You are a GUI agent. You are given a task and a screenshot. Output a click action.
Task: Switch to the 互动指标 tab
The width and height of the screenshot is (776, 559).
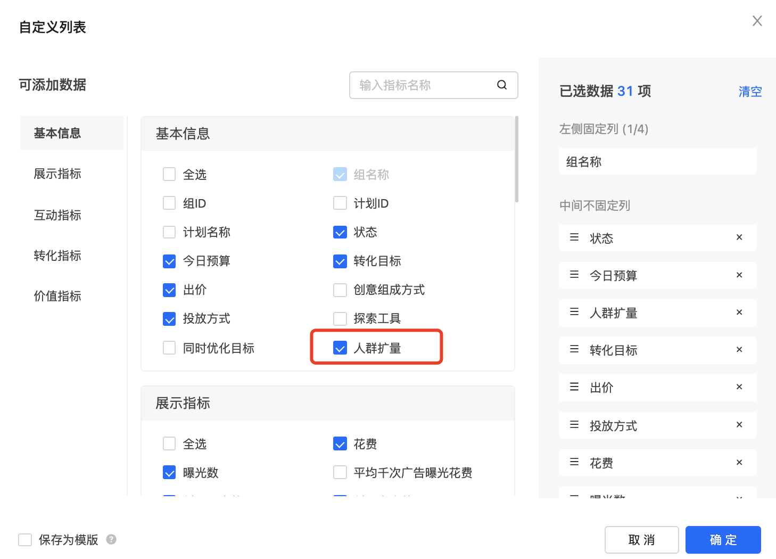click(x=57, y=215)
